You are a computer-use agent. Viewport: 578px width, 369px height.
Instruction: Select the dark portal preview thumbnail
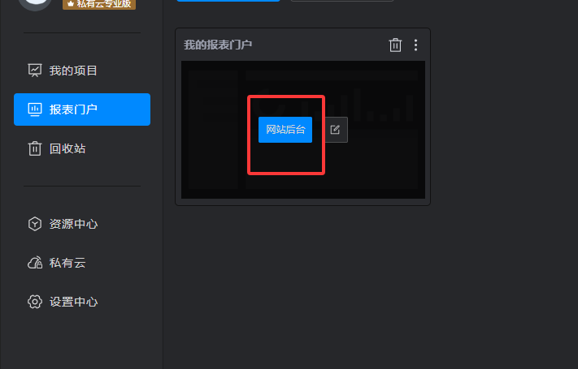(x=303, y=130)
